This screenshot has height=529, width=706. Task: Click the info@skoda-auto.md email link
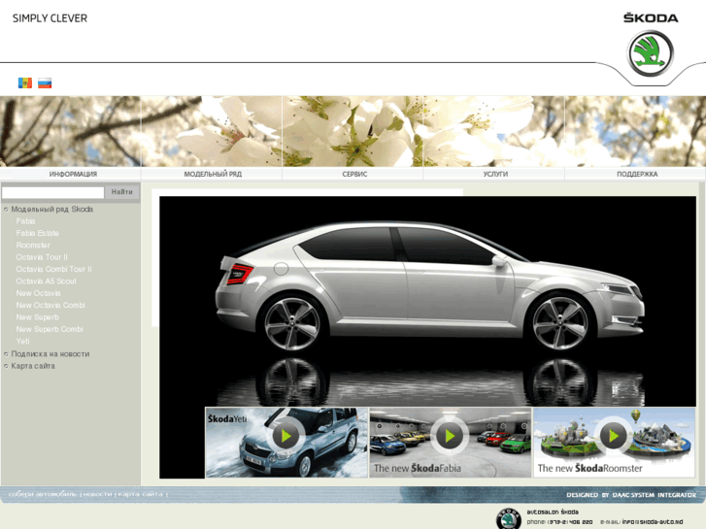(653, 522)
